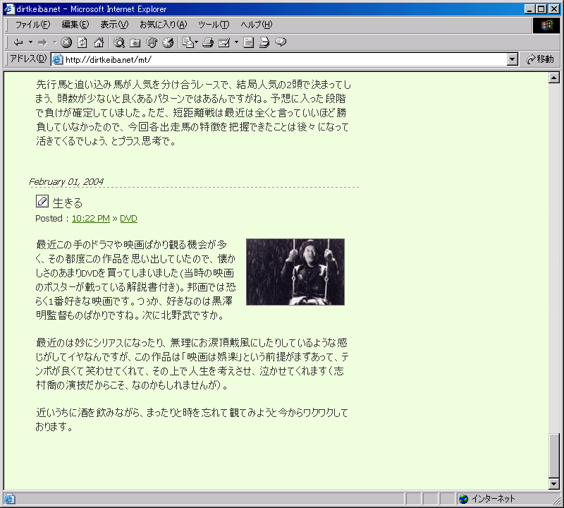Screen dimensions: 564x508
Task: Click the Windows logo throbber icon
Action: pyautogui.click(x=546, y=25)
